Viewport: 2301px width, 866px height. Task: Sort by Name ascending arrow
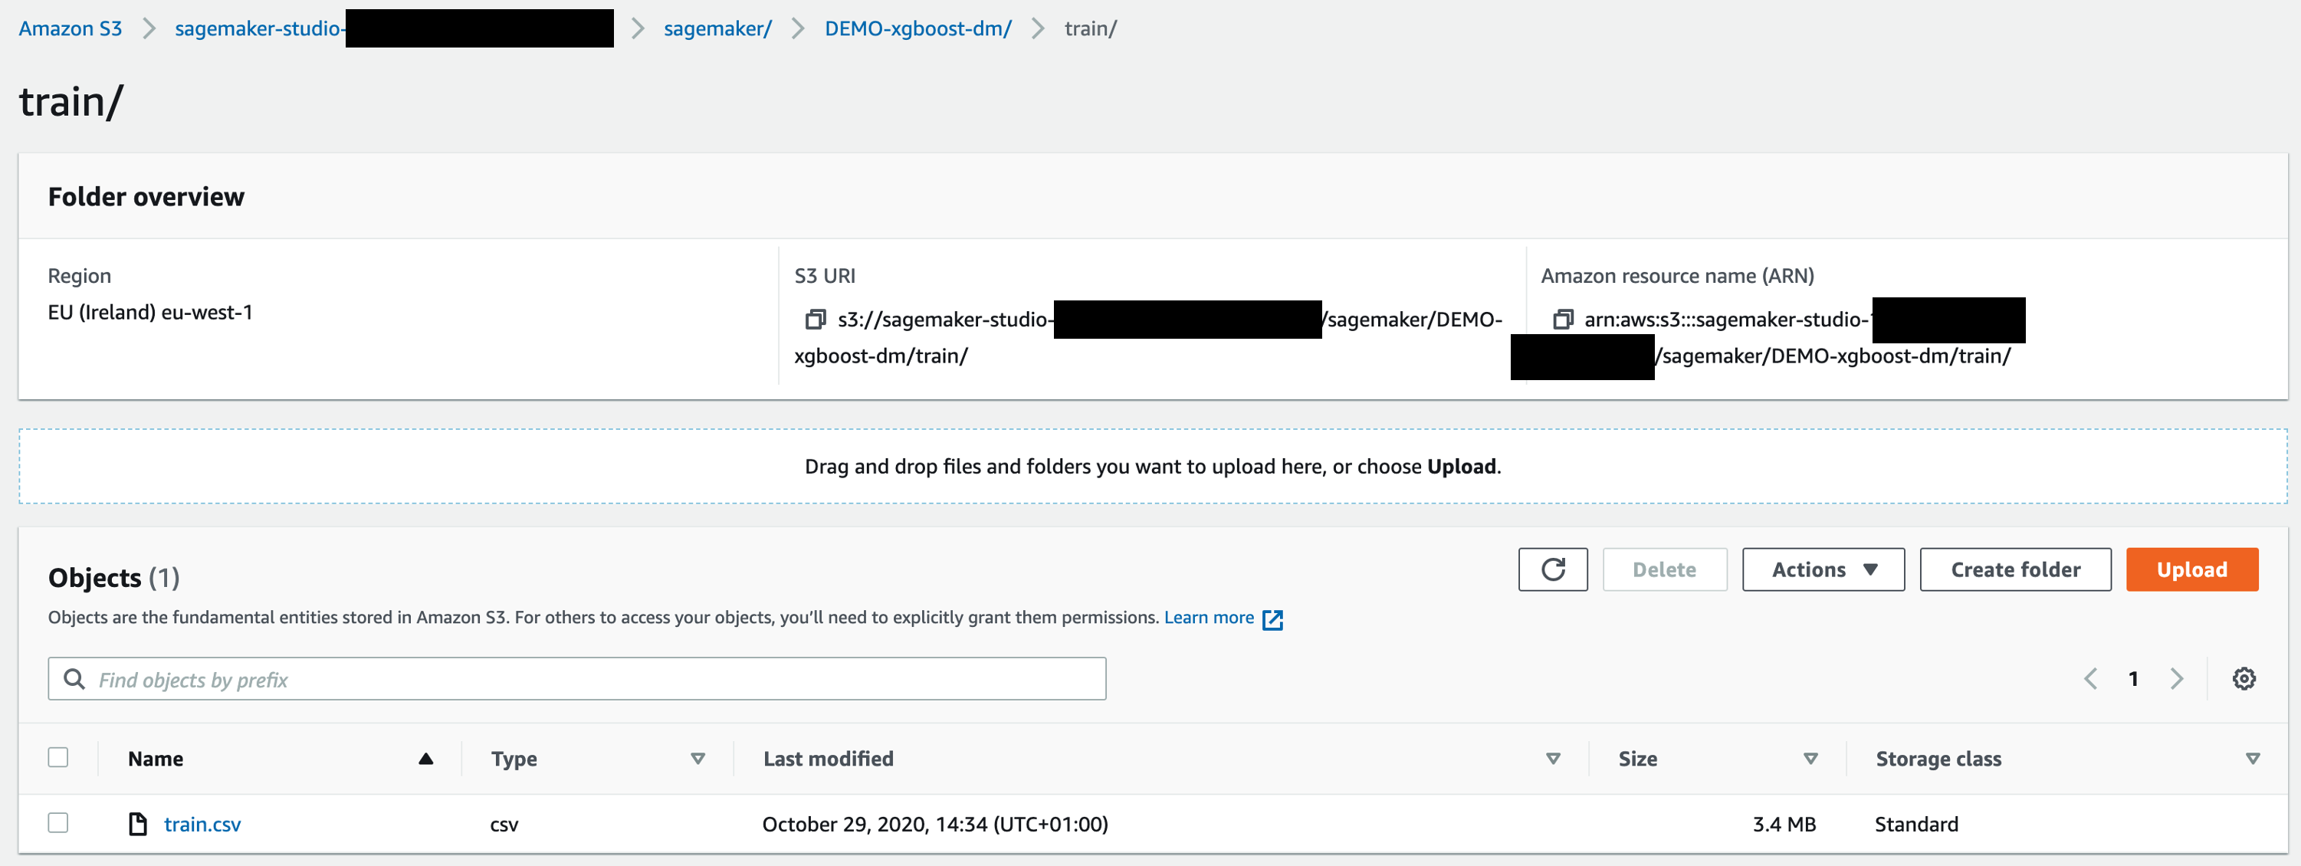click(x=425, y=759)
